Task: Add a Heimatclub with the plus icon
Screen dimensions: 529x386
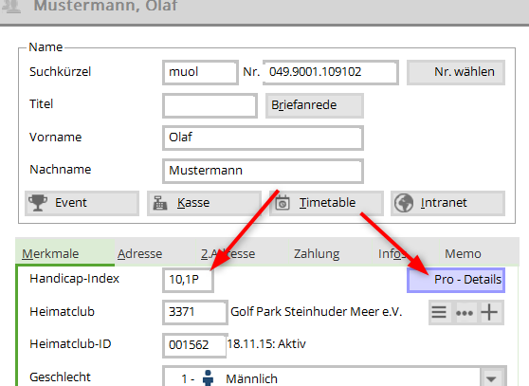Action: pyautogui.click(x=489, y=312)
